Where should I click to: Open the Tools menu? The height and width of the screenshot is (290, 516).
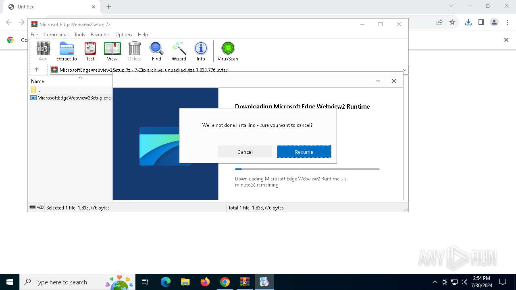pos(79,35)
